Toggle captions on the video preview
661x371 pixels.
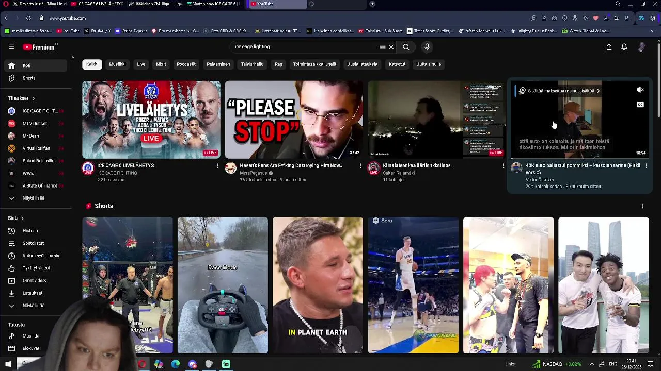(640, 105)
